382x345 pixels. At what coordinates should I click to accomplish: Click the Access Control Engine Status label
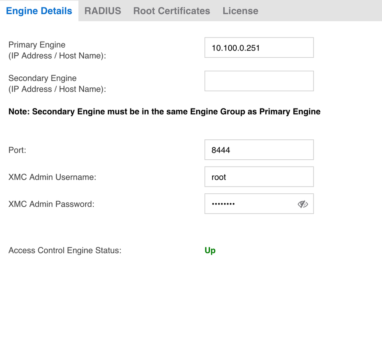[65, 251]
